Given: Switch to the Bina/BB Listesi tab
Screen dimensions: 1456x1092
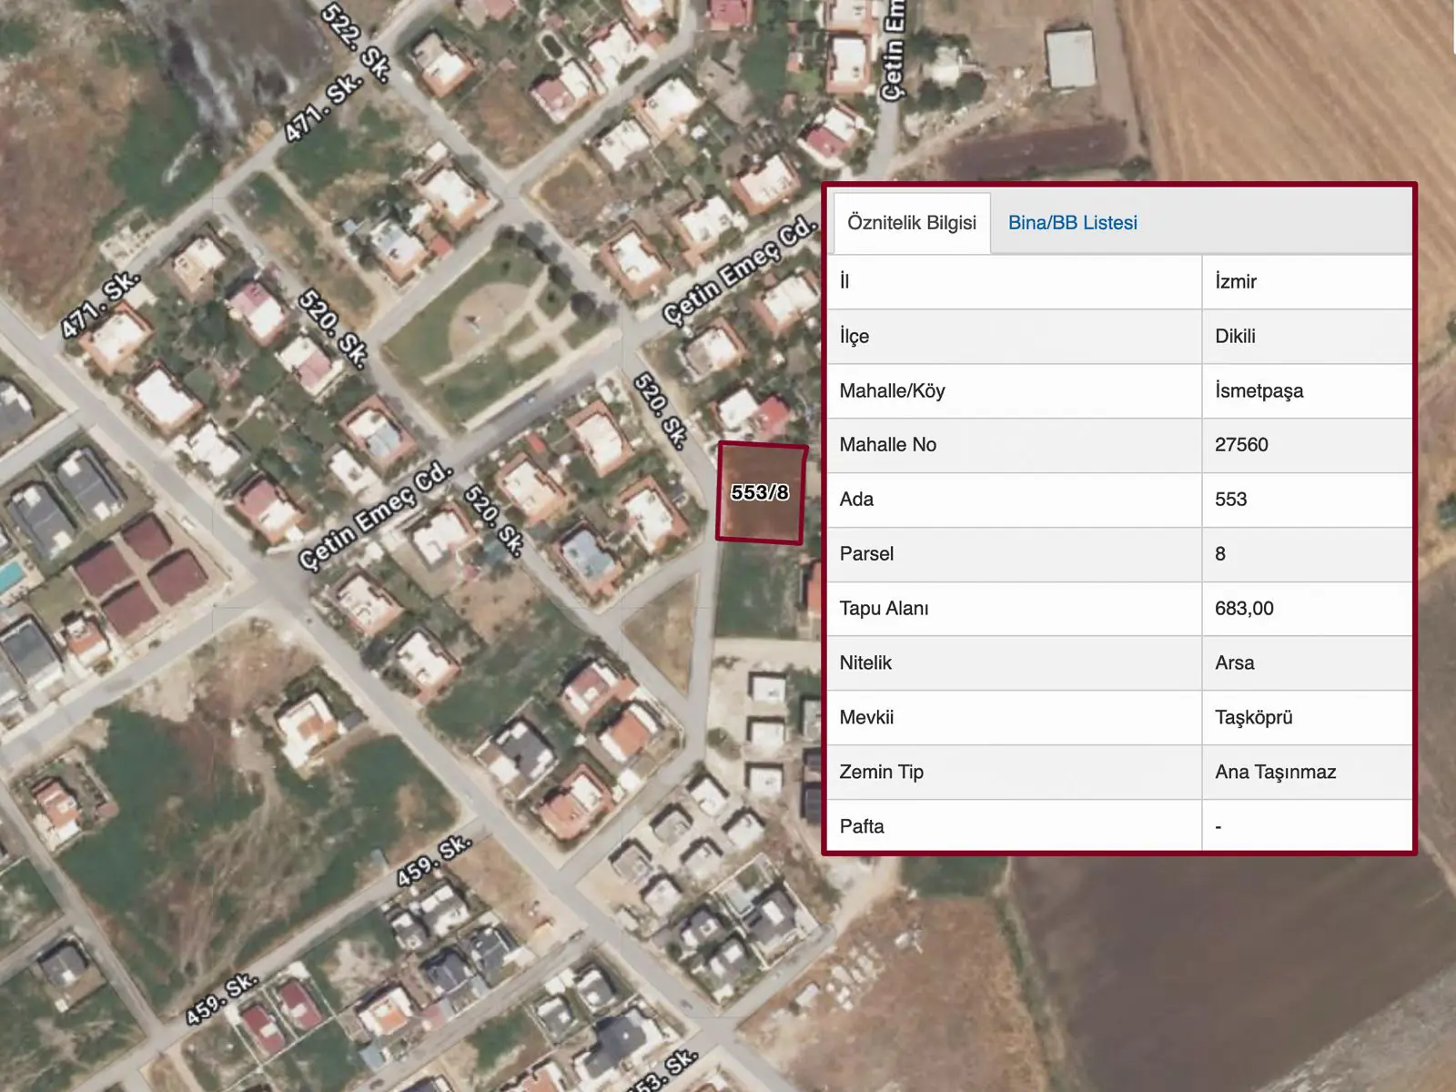Looking at the screenshot, I should [x=1072, y=223].
